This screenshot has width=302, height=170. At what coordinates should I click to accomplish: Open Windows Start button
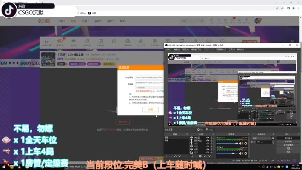coord(3,167)
